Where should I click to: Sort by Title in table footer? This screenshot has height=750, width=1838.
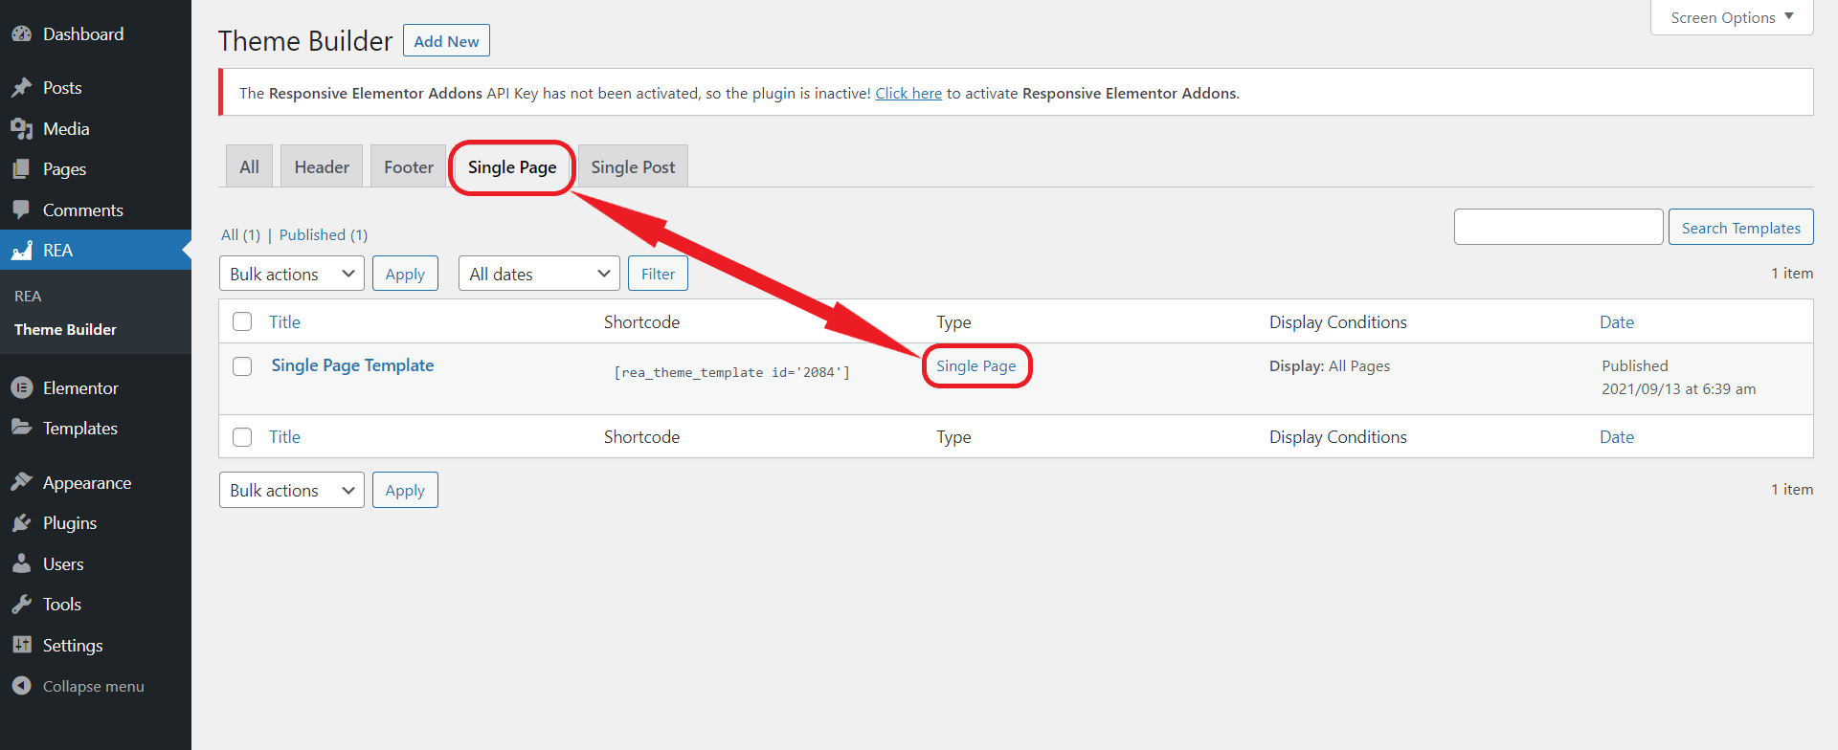point(284,437)
